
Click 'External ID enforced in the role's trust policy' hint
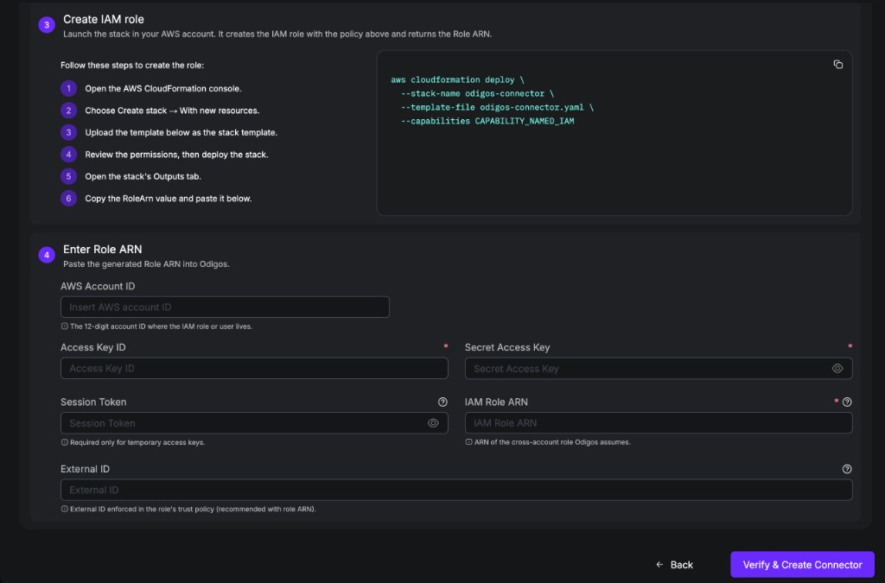point(193,509)
